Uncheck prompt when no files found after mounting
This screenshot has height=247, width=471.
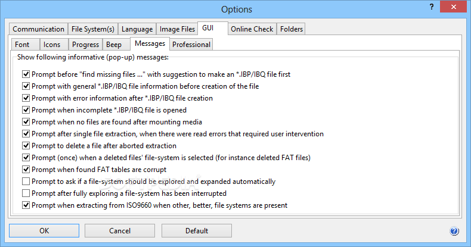(26, 122)
